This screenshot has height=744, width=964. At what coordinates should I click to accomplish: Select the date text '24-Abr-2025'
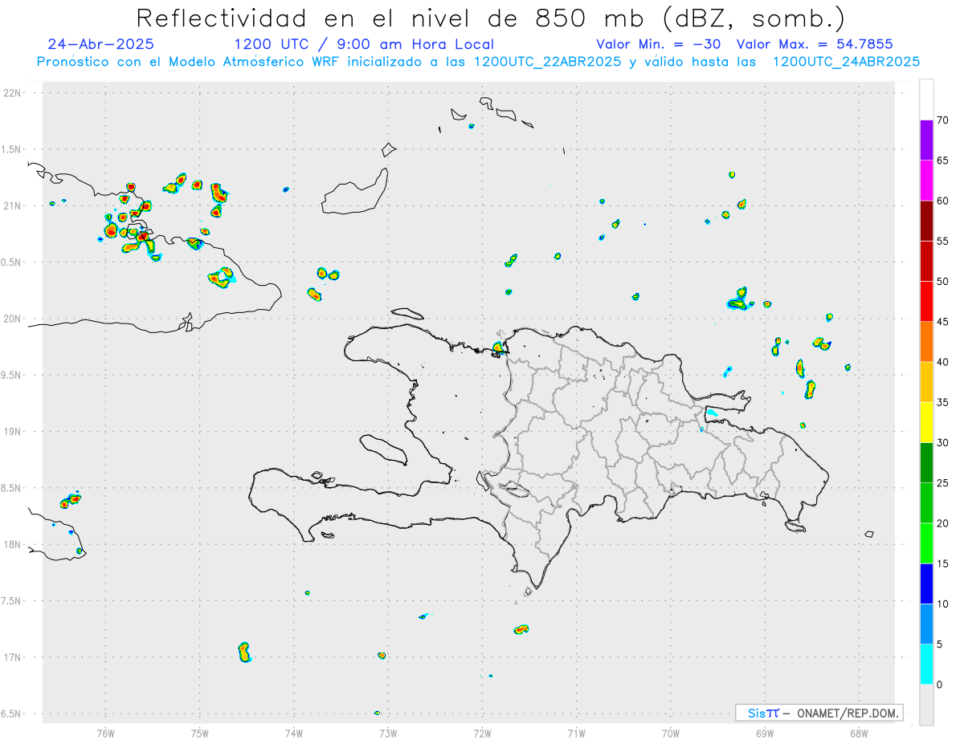coord(101,44)
